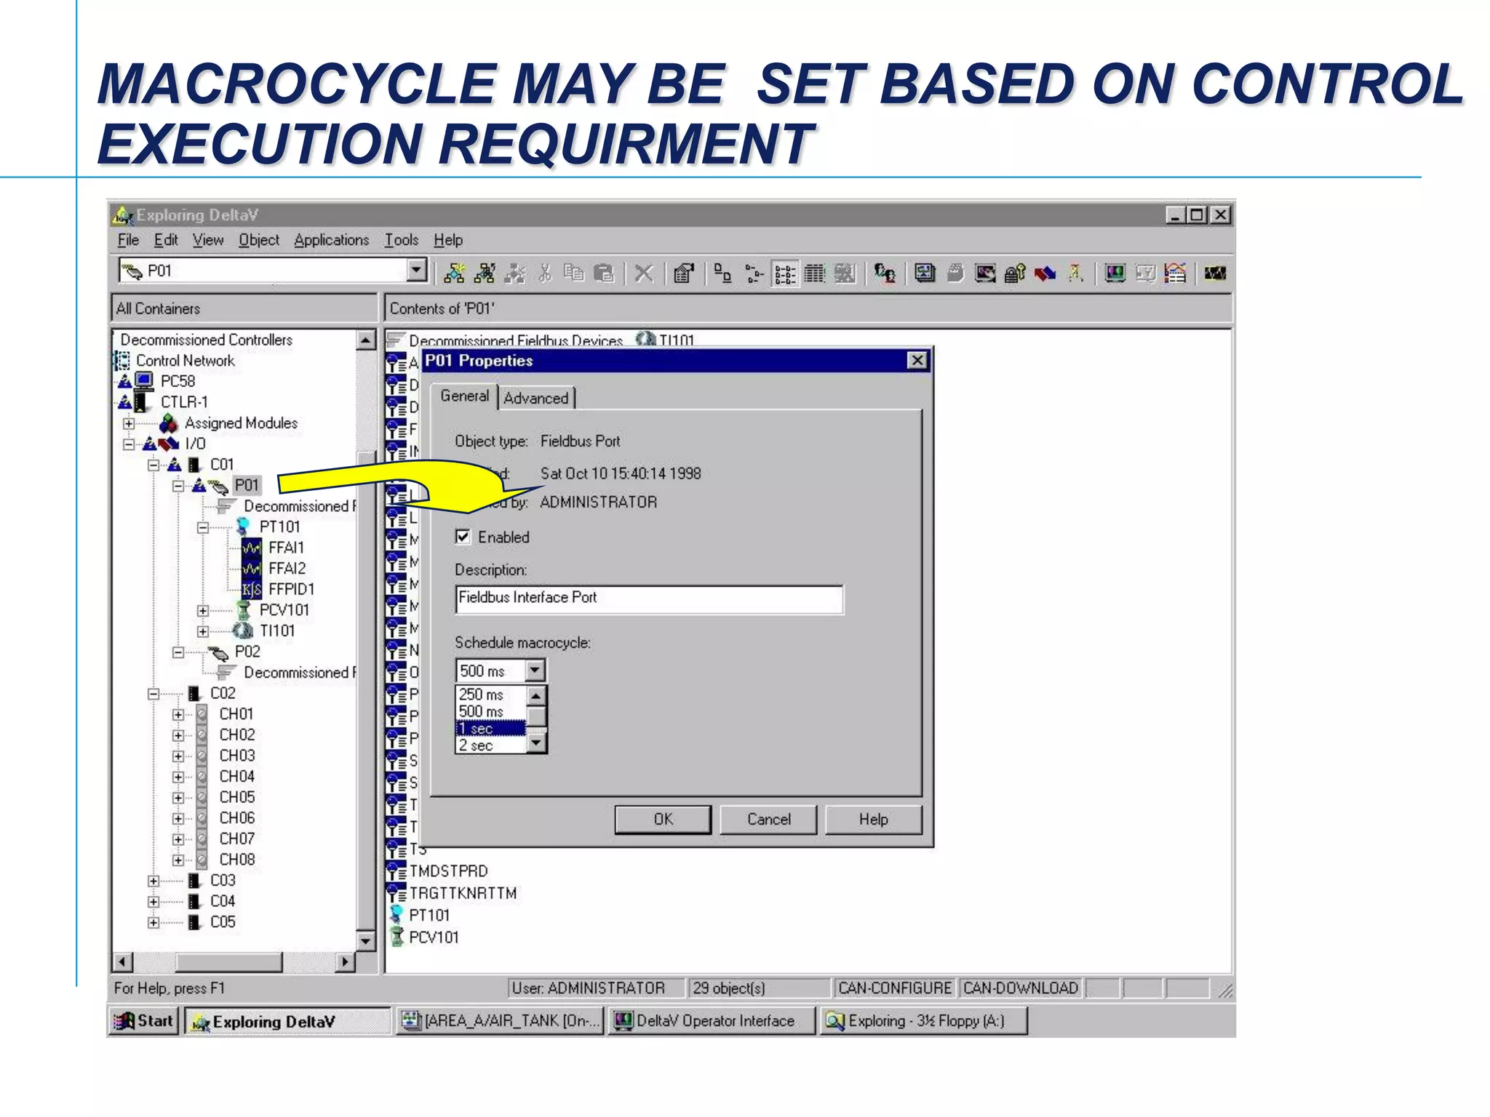Click the Start button
Screen dimensions: 1490x1117
click(x=144, y=1021)
